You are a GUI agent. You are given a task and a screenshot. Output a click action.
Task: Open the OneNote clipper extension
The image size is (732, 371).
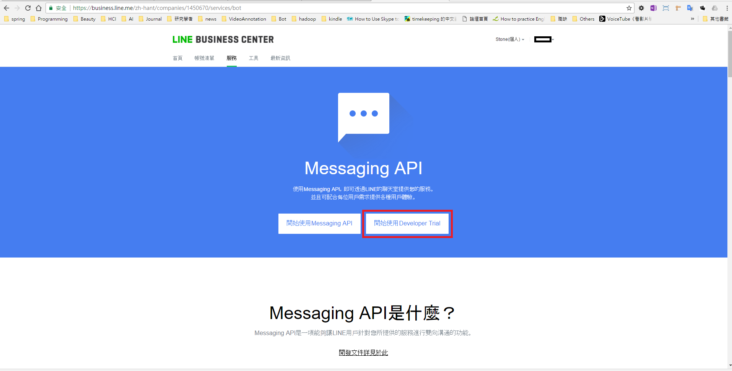(654, 8)
